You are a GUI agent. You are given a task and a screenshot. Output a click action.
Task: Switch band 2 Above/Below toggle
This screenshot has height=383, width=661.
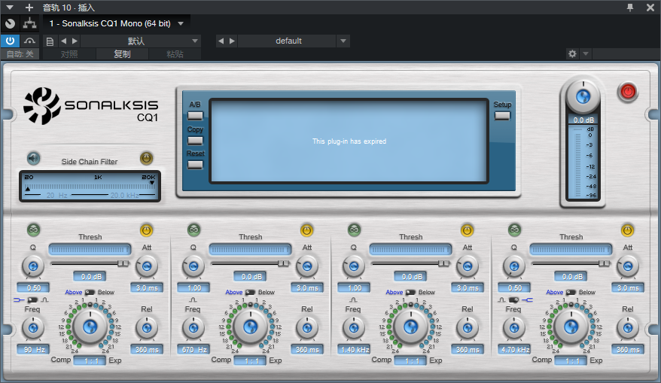(251, 292)
